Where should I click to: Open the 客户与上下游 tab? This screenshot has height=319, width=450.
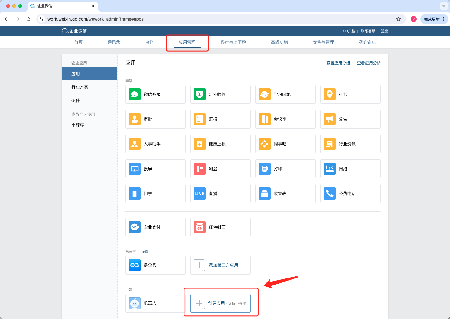pyautogui.click(x=233, y=42)
